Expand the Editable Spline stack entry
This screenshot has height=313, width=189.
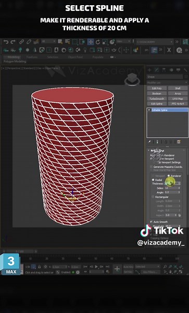click(149, 110)
